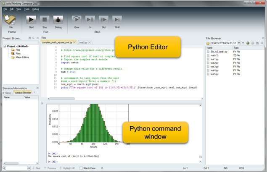
Task: Open the File home icon
Action: (11, 19)
